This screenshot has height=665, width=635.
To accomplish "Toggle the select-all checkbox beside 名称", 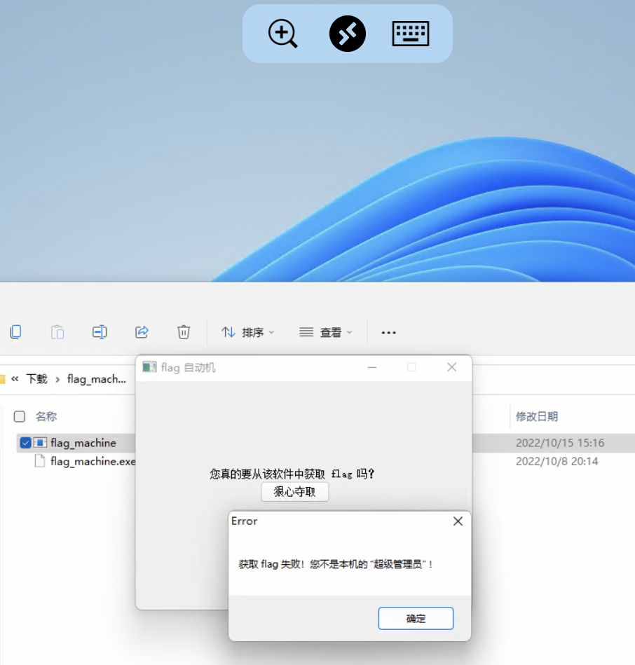I will pyautogui.click(x=20, y=417).
